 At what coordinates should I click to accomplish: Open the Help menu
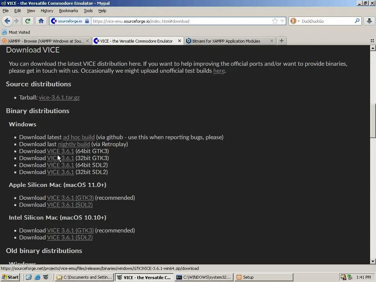(102, 11)
